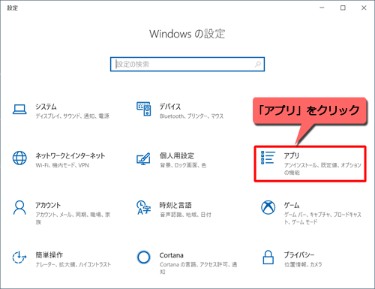375x289 pixels.
Task: Select the 簡単操作 title text
Action: tap(49, 255)
